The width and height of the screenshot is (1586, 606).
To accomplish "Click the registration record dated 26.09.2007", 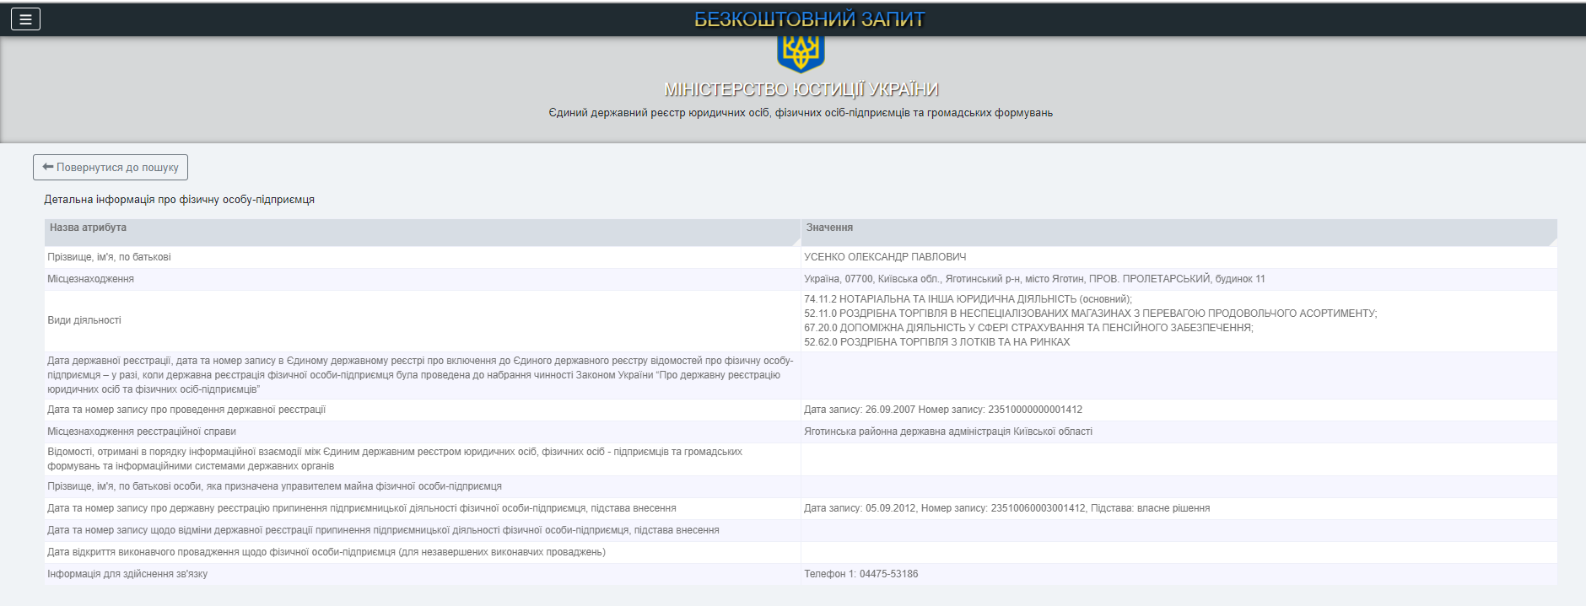I will pos(942,410).
